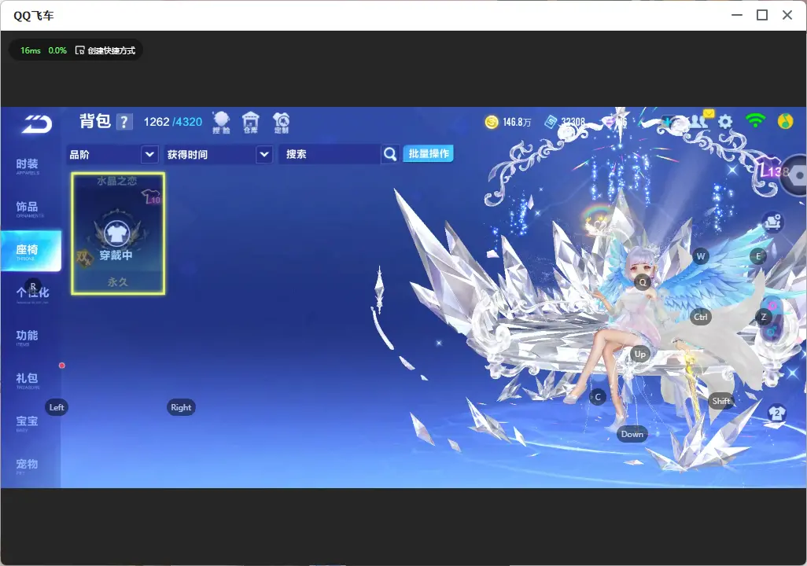Viewport: 807px width, 566px height.
Task: Open the 仓库 warehouse icon
Action: pyautogui.click(x=251, y=123)
